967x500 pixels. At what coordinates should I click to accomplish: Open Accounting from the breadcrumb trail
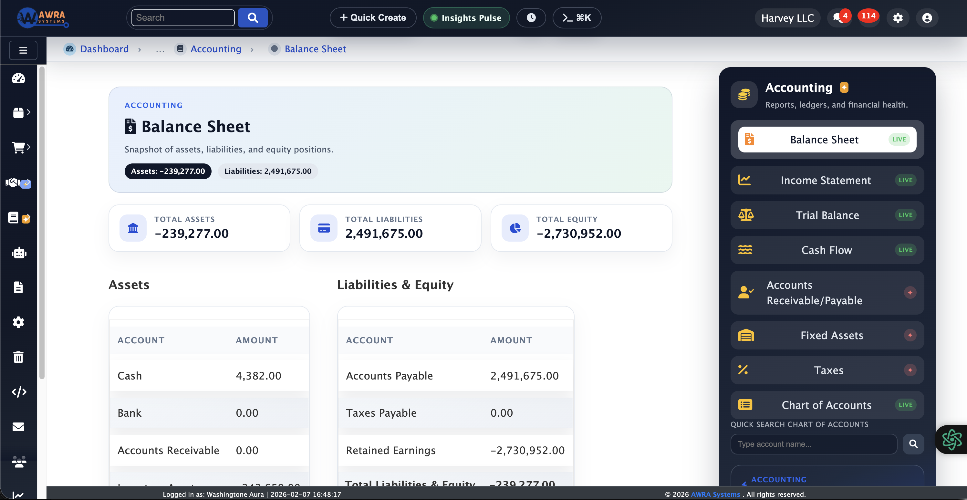216,49
